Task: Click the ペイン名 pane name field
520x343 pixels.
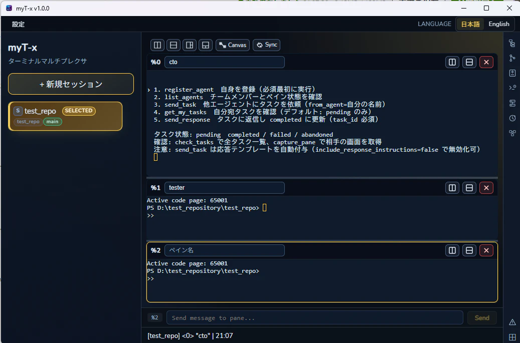Action: point(225,250)
